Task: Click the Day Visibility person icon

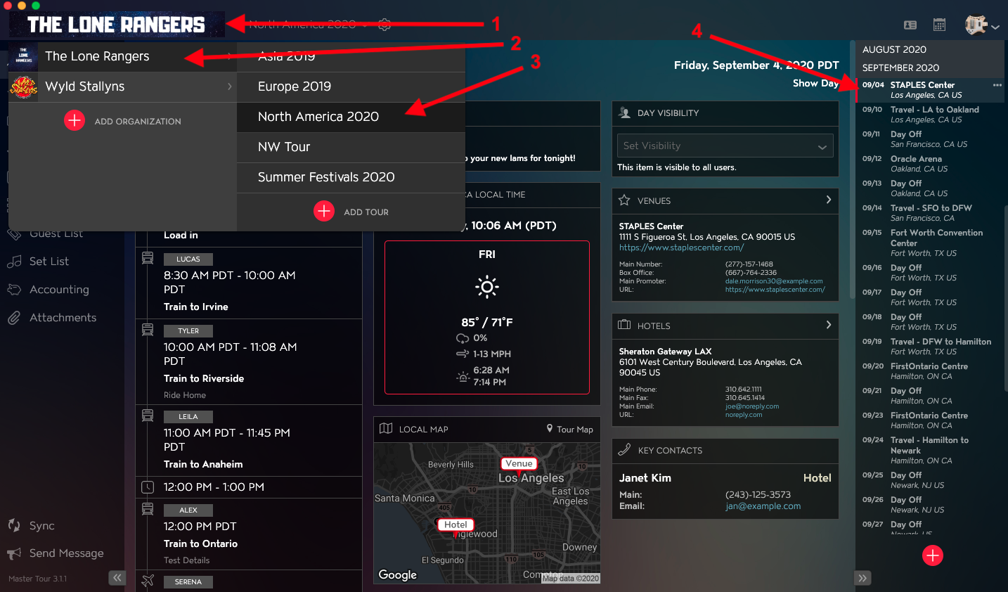Action: (x=624, y=112)
